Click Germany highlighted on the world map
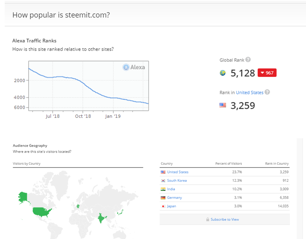 [78, 206]
